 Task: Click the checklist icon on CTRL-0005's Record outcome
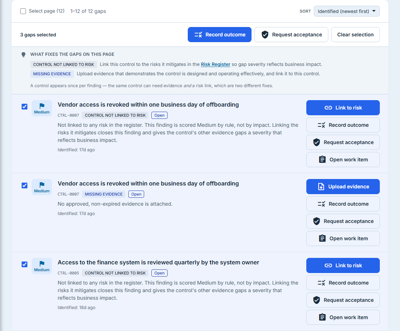[x=321, y=283]
